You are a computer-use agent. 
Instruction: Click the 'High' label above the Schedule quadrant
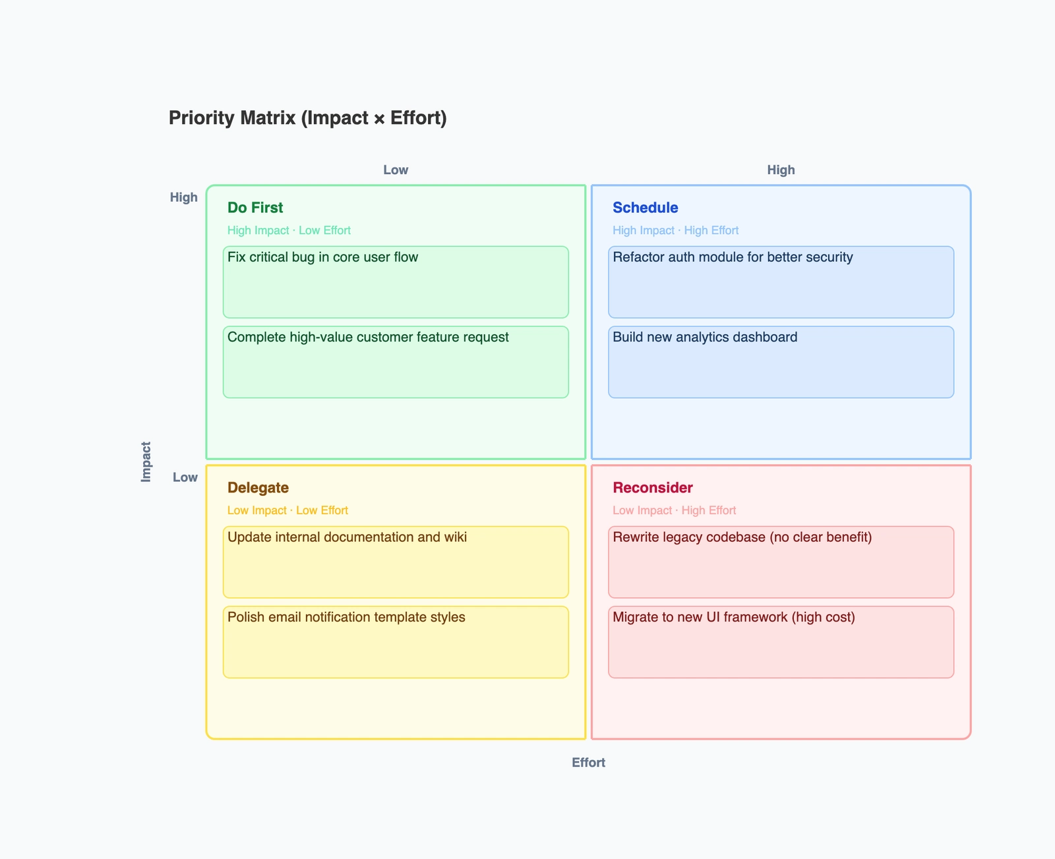(780, 169)
